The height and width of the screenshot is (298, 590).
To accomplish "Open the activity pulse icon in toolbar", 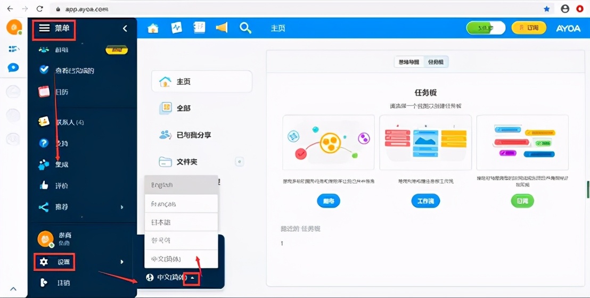I will click(176, 28).
